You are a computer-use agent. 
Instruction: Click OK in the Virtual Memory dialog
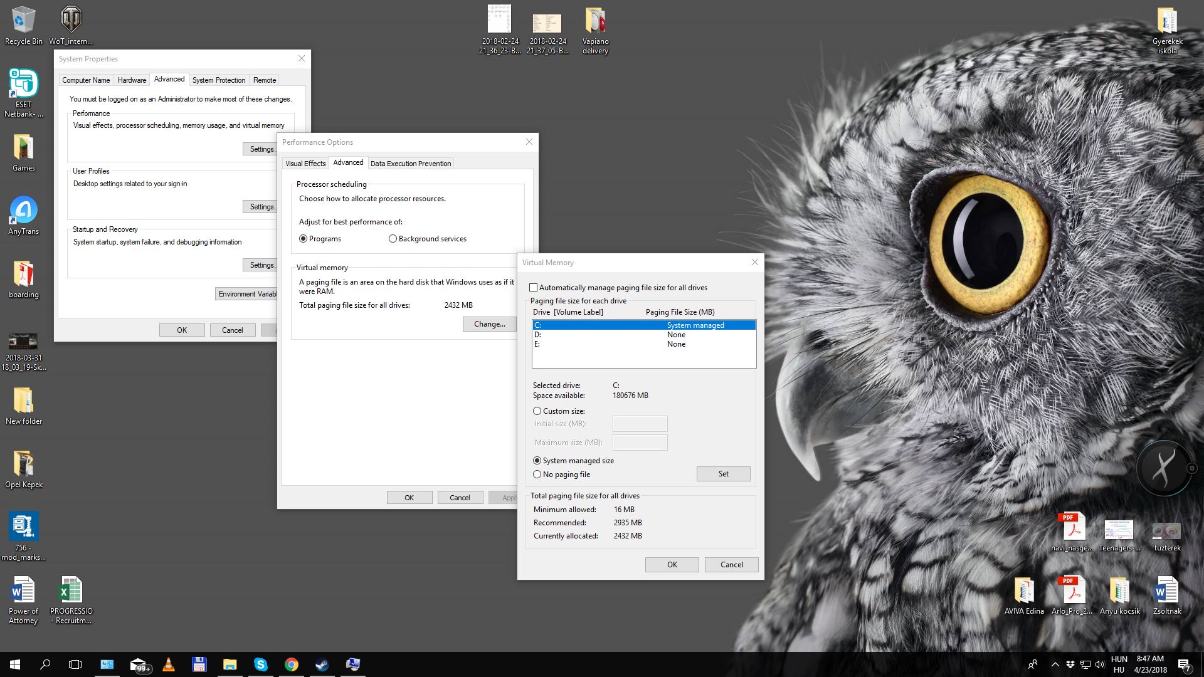[x=672, y=565]
